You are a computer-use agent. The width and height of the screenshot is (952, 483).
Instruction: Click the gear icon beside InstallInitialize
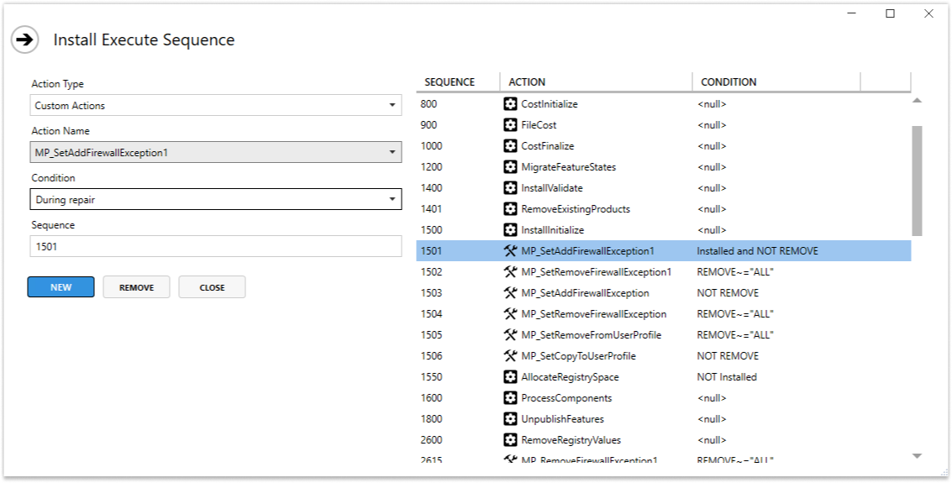click(511, 230)
